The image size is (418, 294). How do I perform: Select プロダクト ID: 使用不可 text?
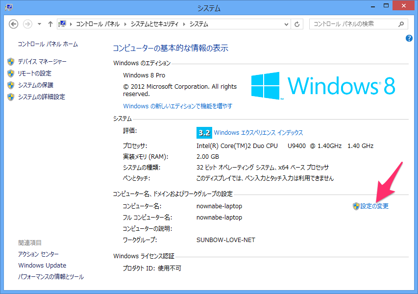click(x=152, y=269)
